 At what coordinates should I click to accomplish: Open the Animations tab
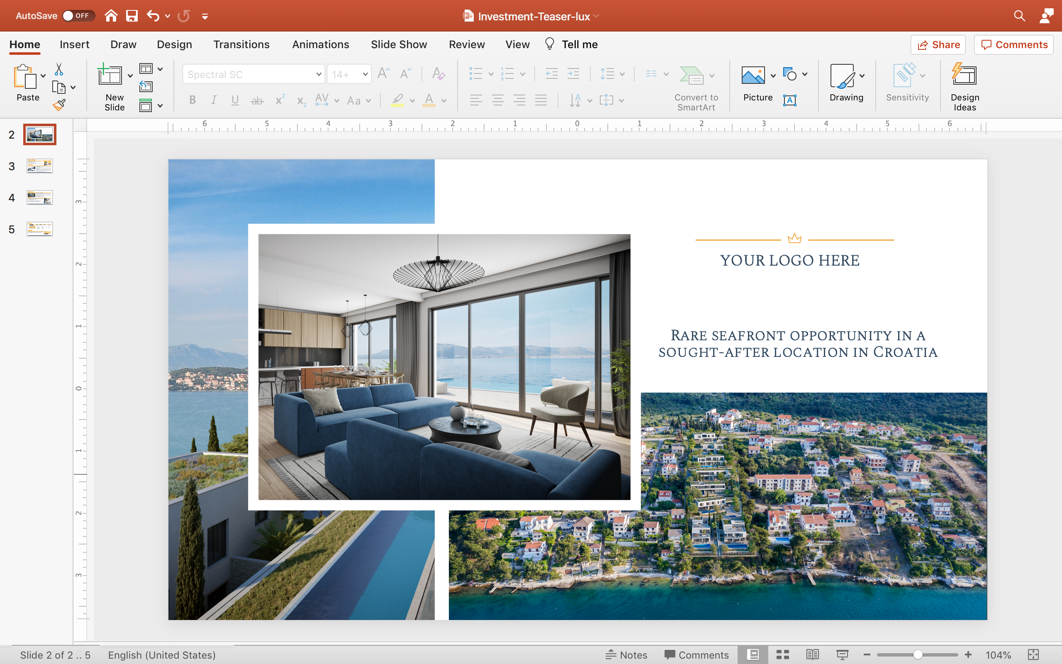320,44
